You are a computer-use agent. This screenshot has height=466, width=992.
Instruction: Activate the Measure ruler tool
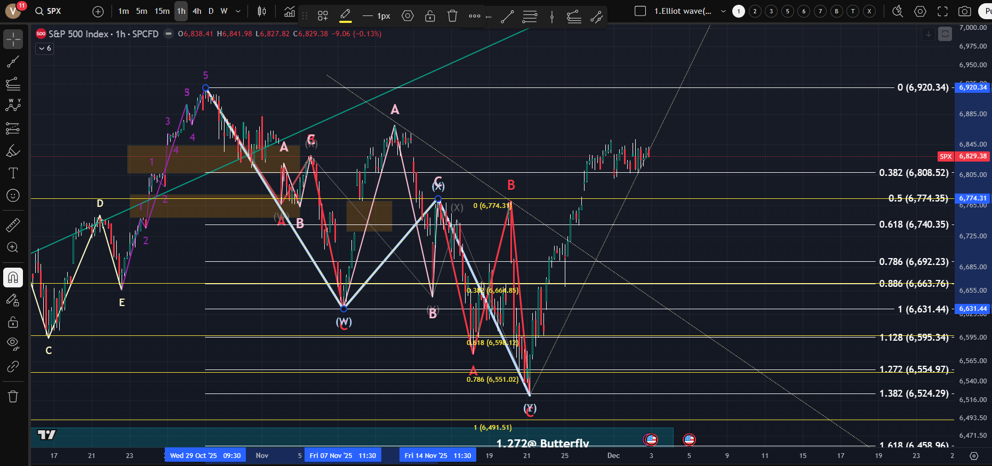click(13, 225)
